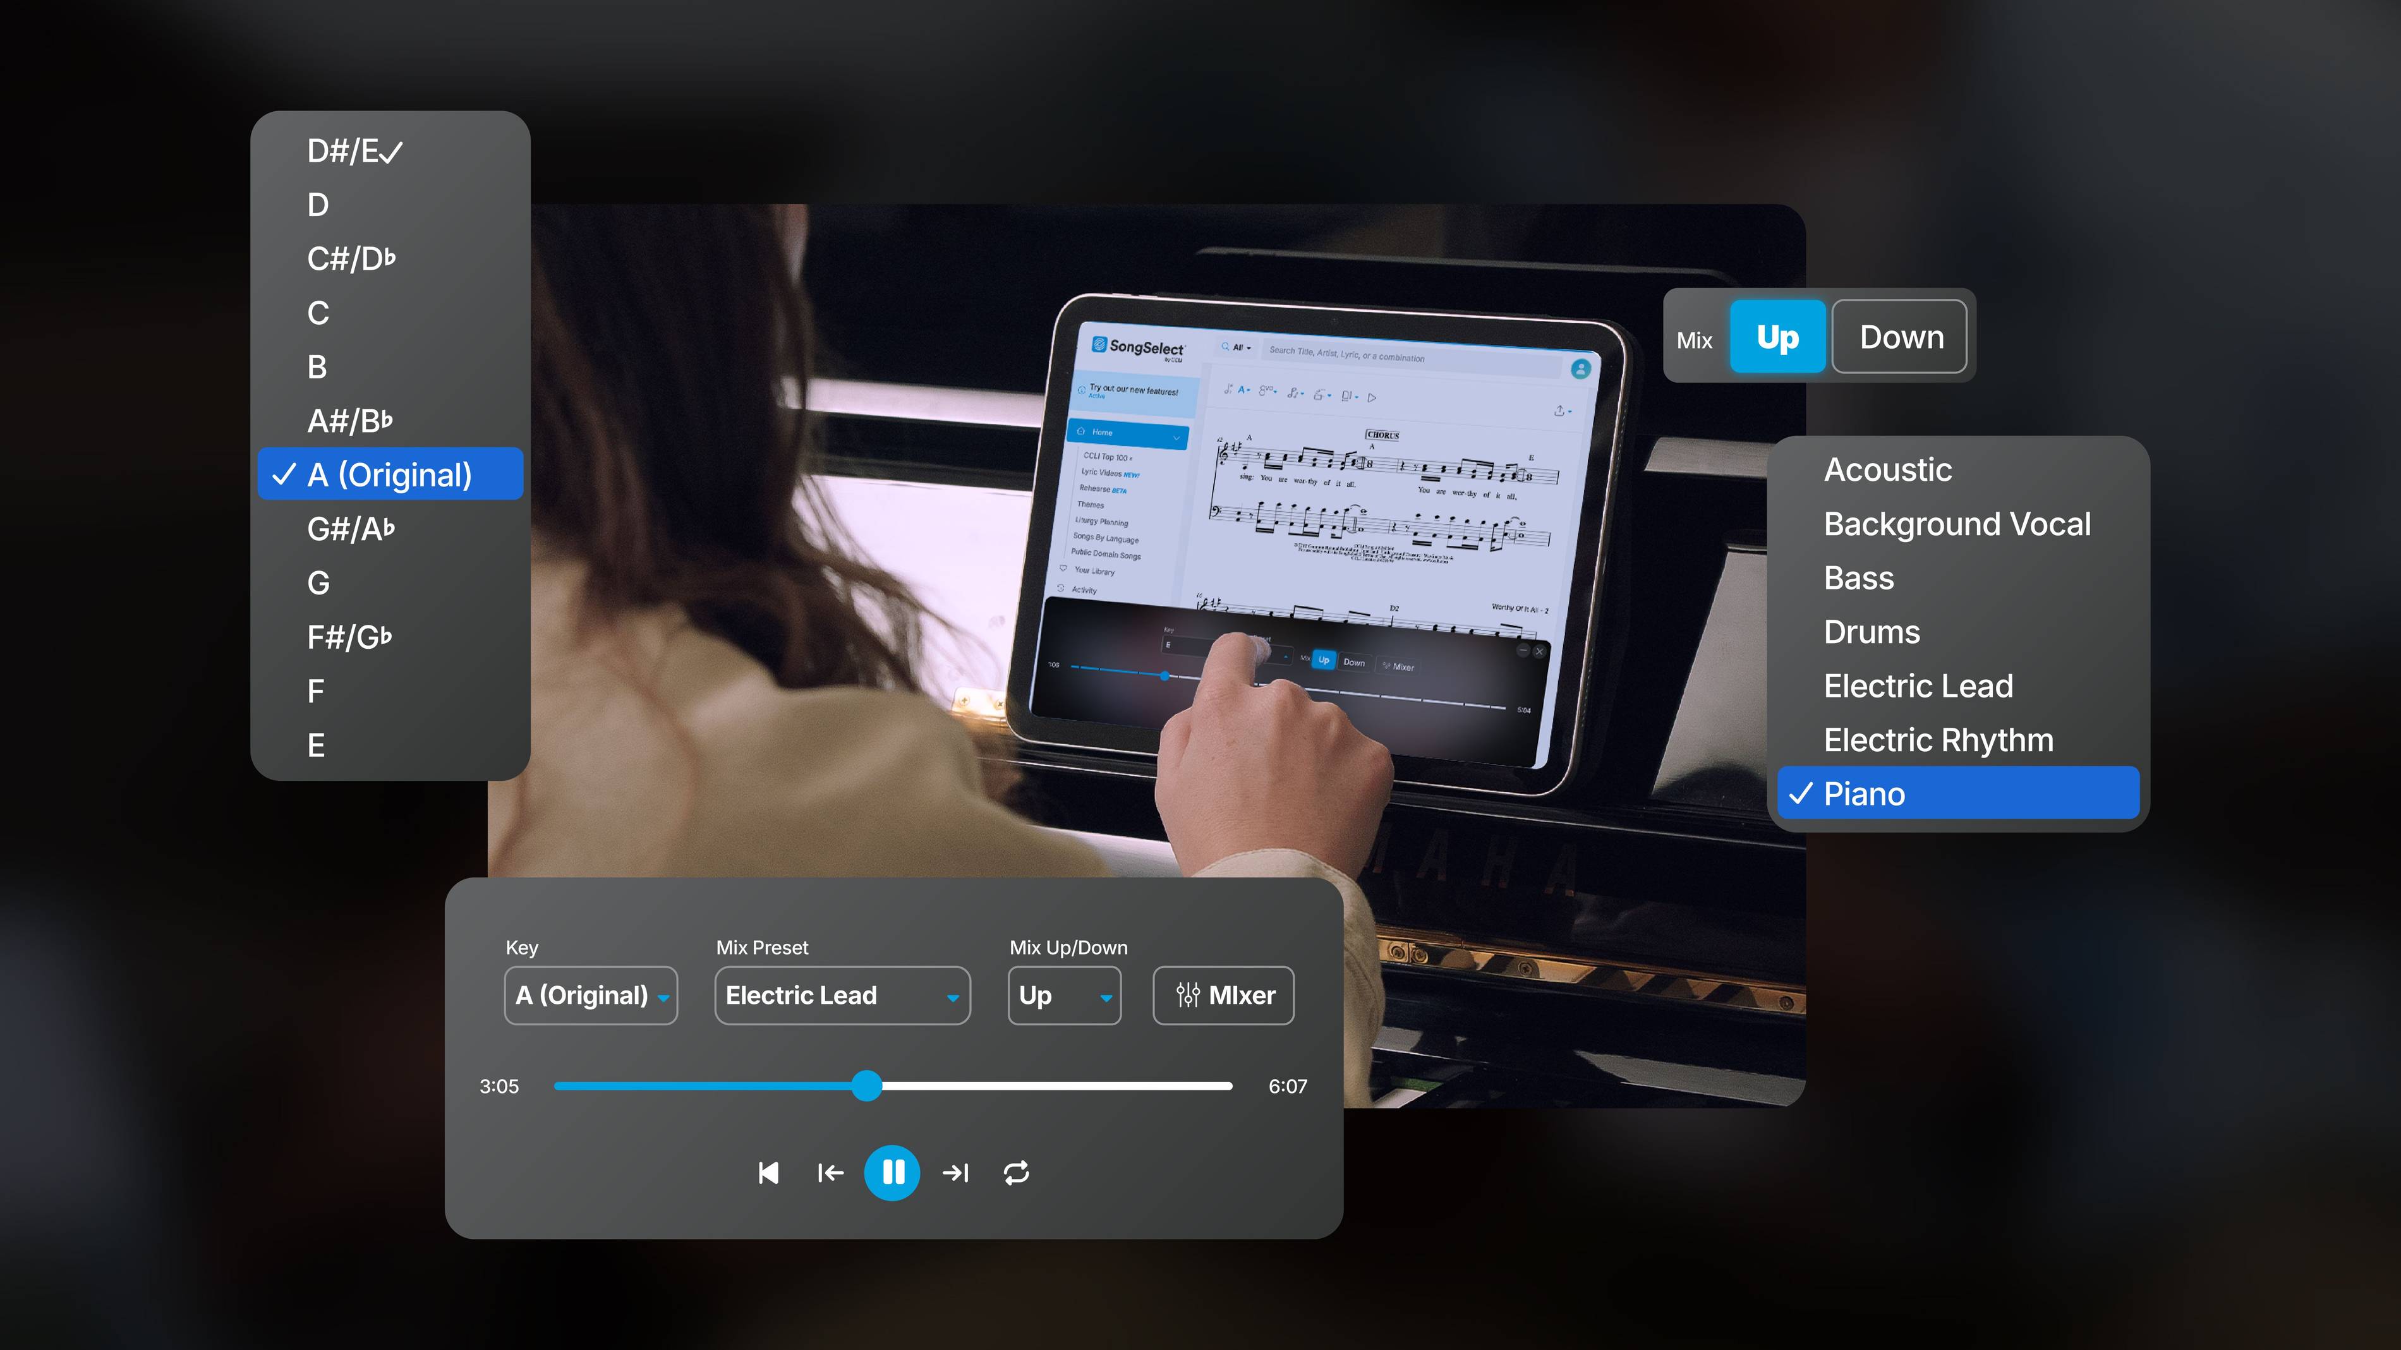This screenshot has width=2401, height=1350.
Task: Click the profile avatar on the tablet screen
Action: tap(1580, 369)
